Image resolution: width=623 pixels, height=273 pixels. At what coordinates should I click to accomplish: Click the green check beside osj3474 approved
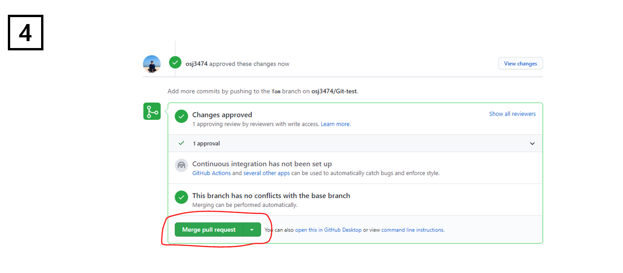pyautogui.click(x=175, y=62)
